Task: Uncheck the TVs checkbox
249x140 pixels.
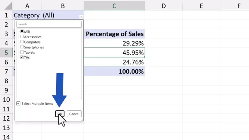Action: point(22,57)
